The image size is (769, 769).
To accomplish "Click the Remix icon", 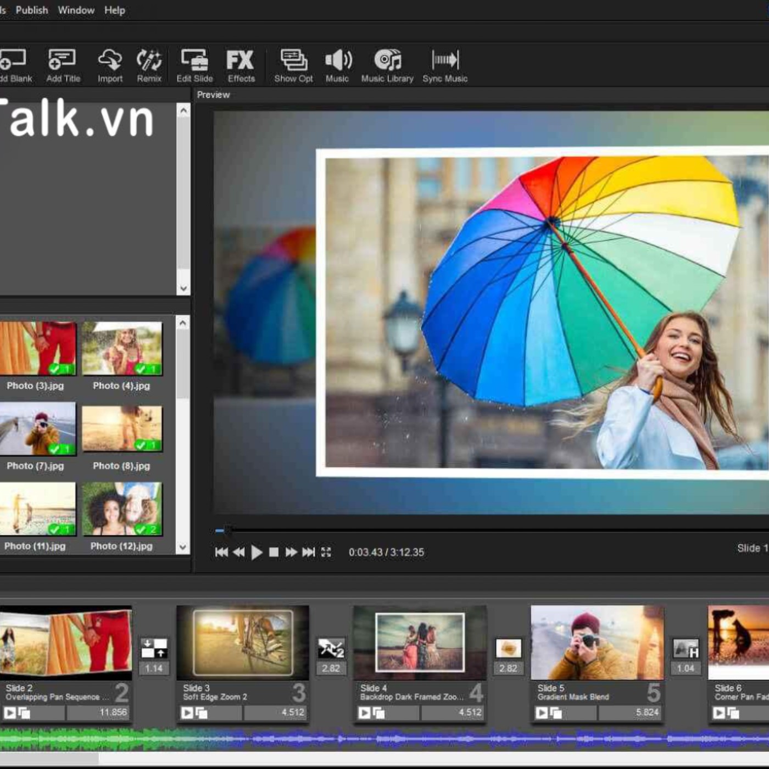I will pyautogui.click(x=149, y=65).
